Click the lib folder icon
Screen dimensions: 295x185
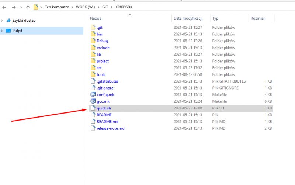93,54
